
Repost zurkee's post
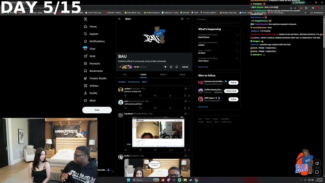click(x=140, y=96)
